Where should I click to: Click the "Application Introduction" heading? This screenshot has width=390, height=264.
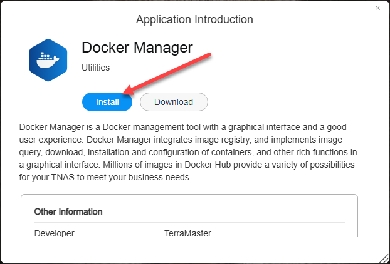194,19
